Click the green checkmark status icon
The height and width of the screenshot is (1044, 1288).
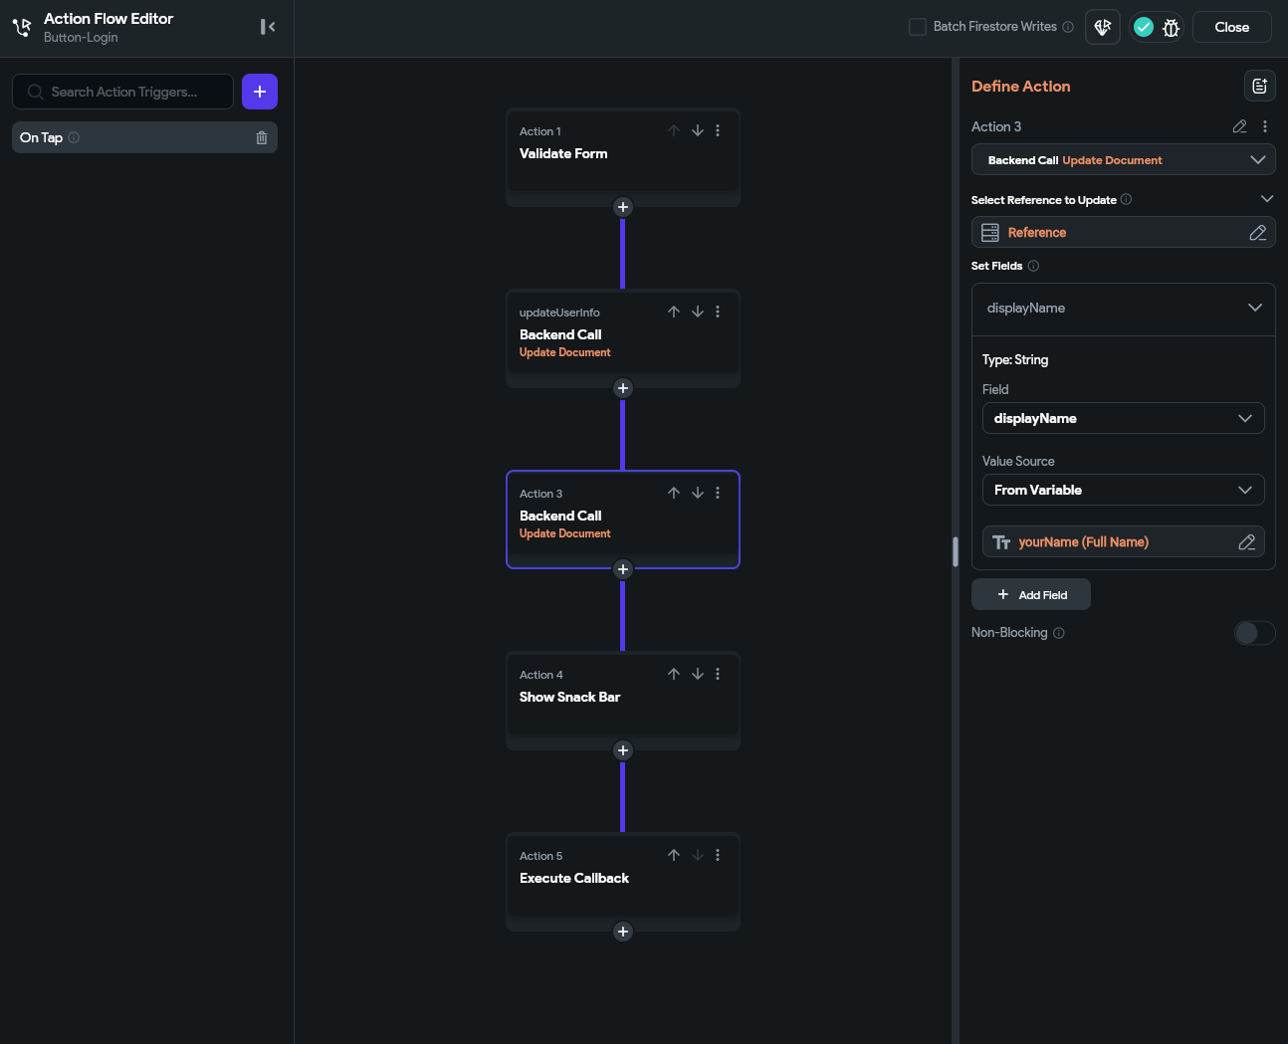1144,27
